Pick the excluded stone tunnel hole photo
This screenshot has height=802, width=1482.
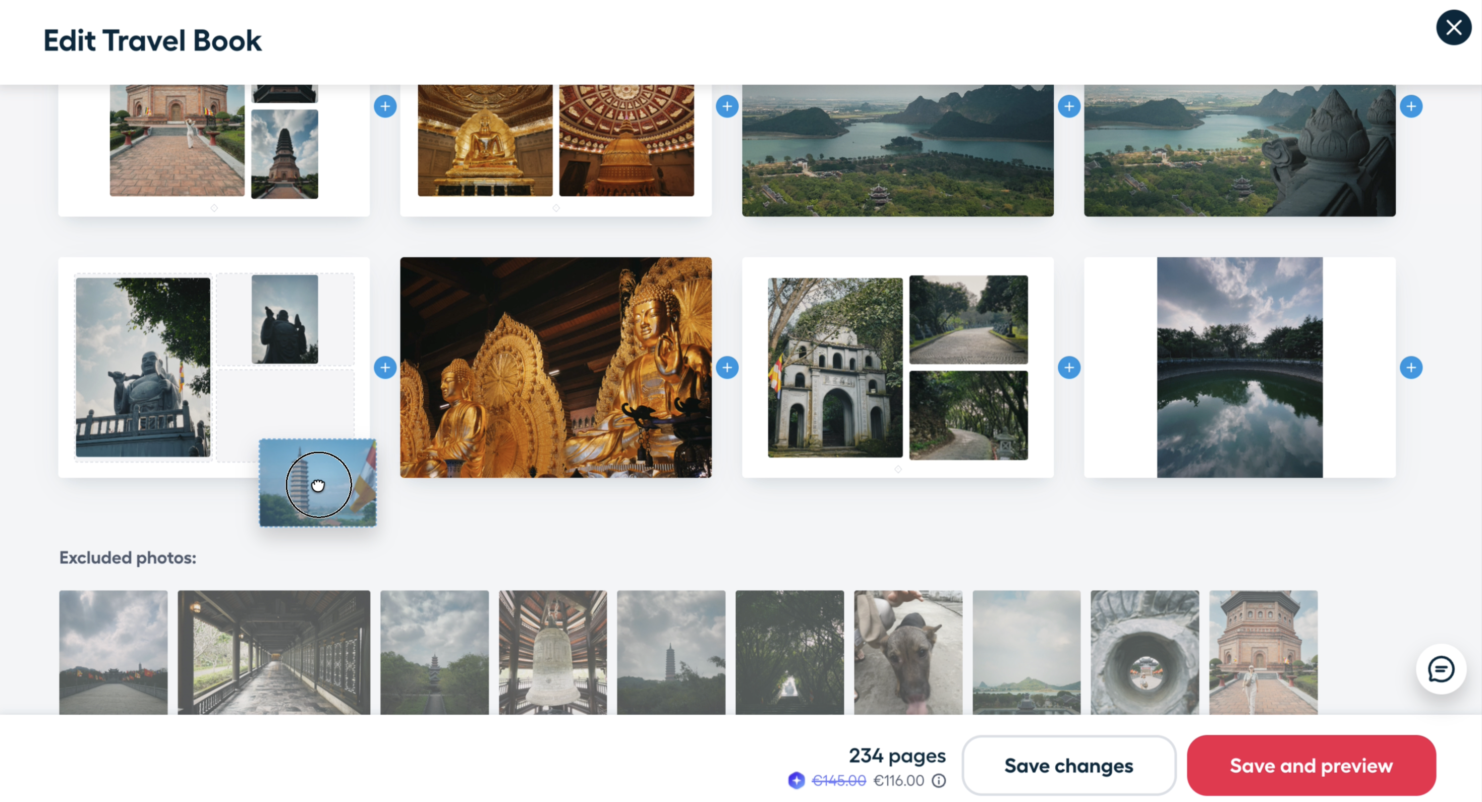click(x=1145, y=652)
